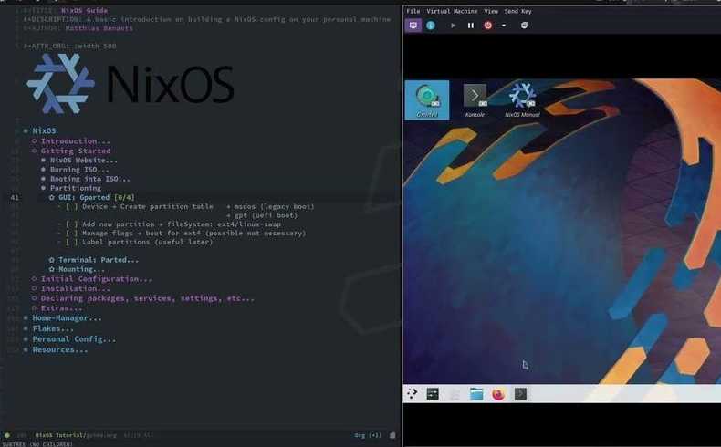
Task: Click the 'NixOS Guide' title text
Action: click(x=84, y=10)
